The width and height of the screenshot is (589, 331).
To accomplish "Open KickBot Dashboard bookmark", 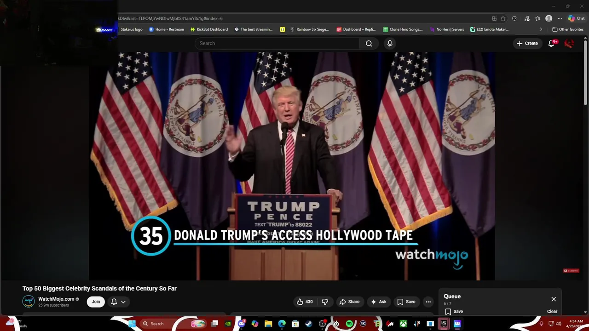I will (209, 29).
